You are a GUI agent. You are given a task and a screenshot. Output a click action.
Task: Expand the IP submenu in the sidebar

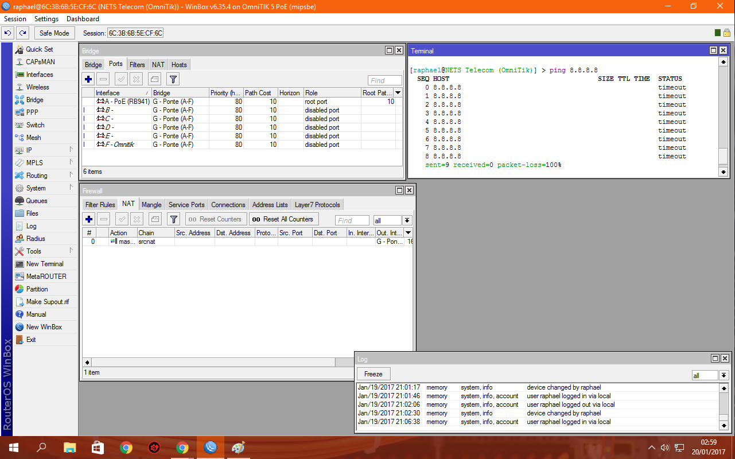[71, 150]
